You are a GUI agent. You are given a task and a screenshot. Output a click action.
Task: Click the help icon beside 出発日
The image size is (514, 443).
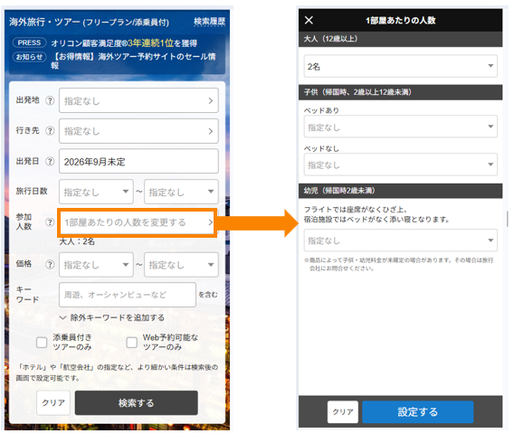click(x=50, y=161)
